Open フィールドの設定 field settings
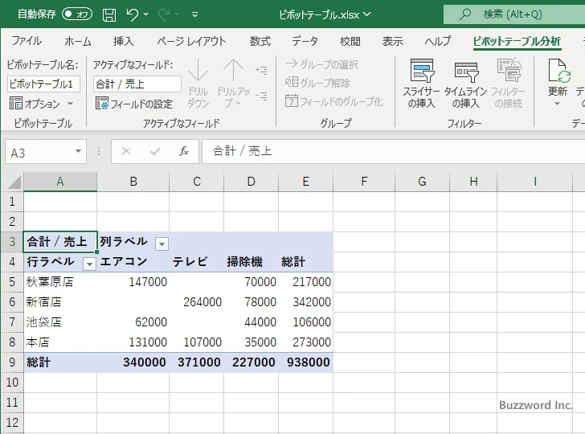The width and height of the screenshot is (585, 434). 134,104
